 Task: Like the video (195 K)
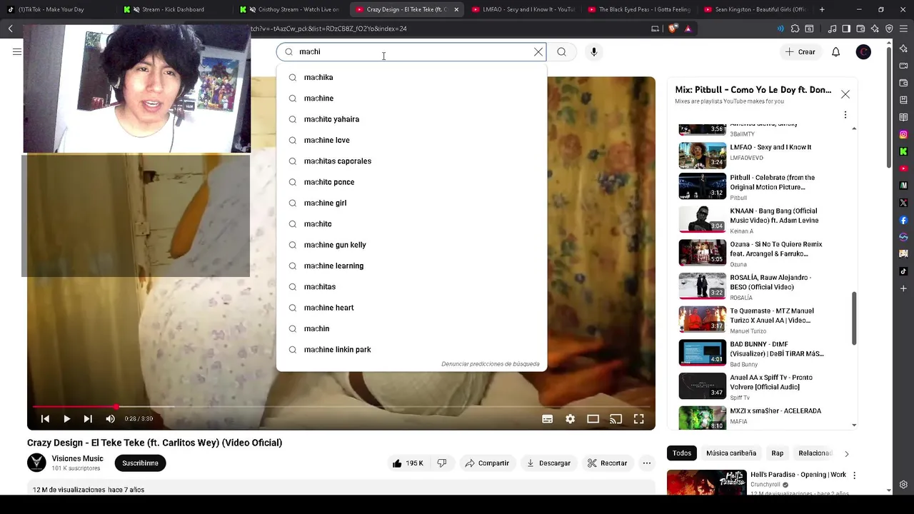click(x=407, y=463)
